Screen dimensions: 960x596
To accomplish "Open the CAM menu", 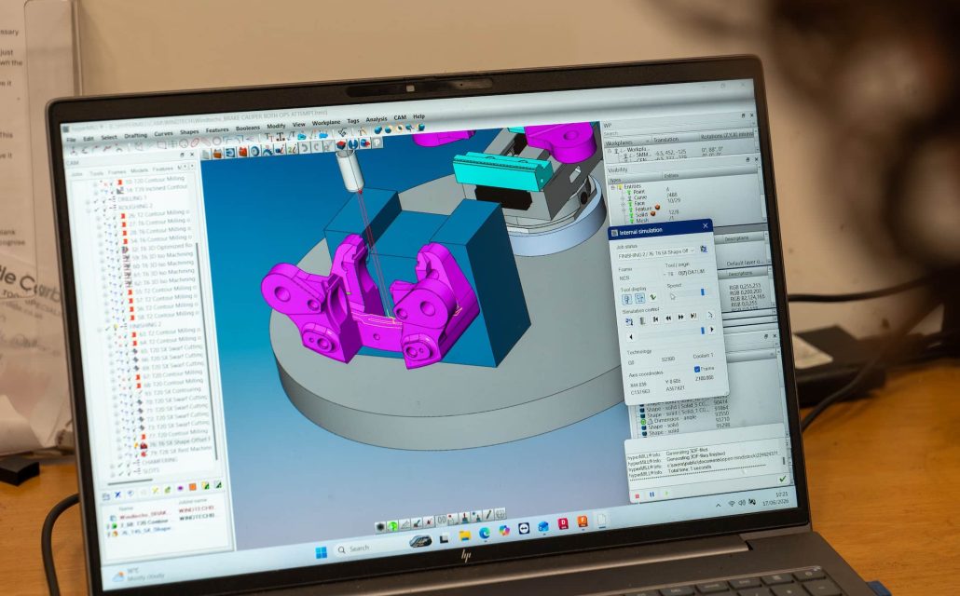I will (x=401, y=117).
